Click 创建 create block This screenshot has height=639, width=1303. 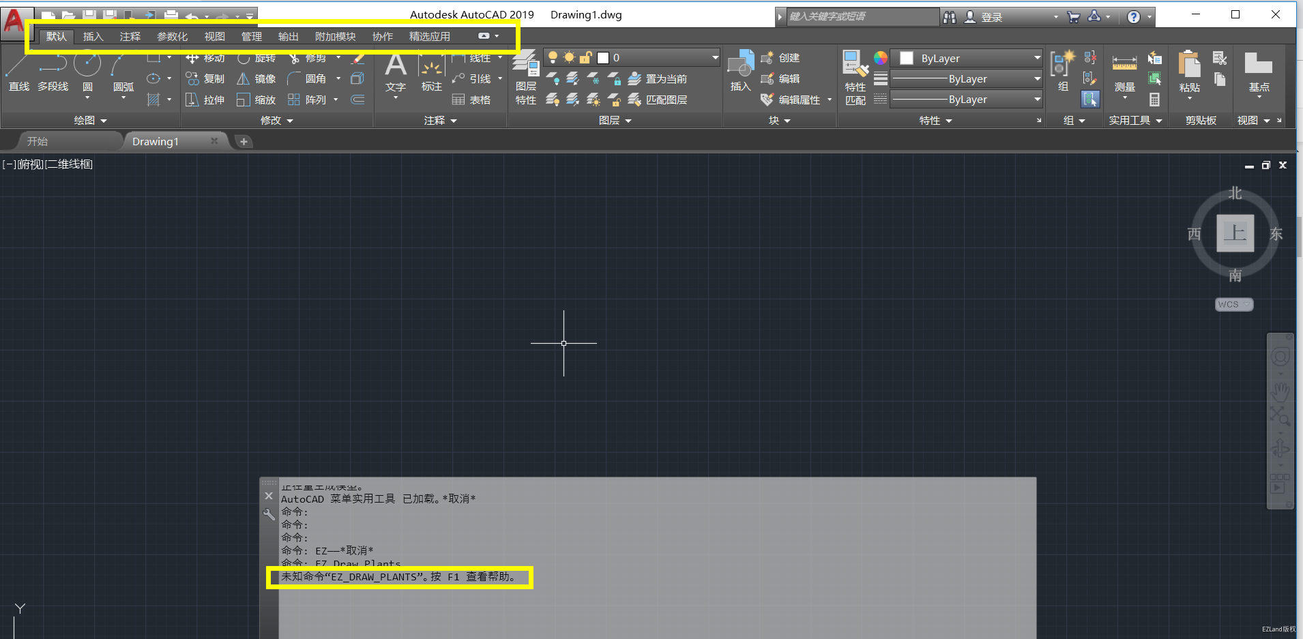pos(780,58)
